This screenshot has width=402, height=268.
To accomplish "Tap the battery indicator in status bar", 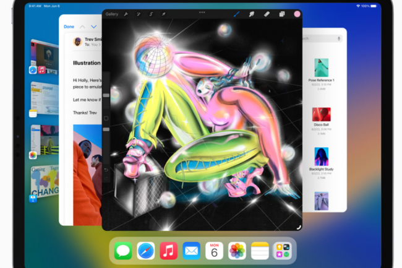I will coord(374,6).
